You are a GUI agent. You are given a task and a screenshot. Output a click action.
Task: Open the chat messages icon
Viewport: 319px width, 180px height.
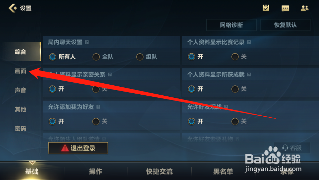(x=285, y=8)
